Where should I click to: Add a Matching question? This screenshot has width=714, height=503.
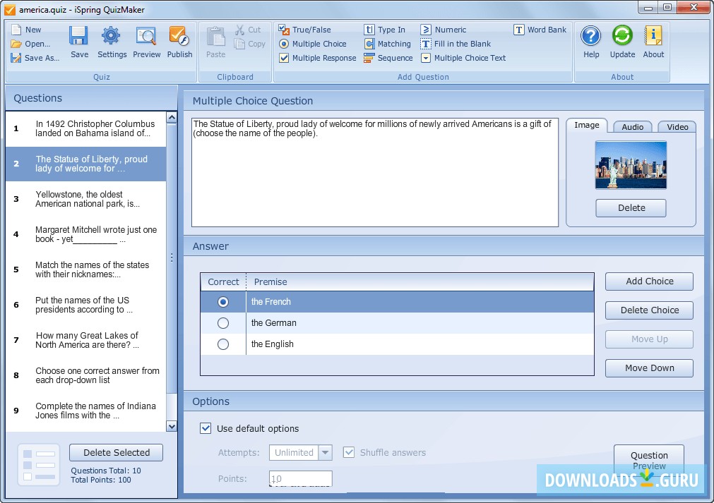[388, 44]
